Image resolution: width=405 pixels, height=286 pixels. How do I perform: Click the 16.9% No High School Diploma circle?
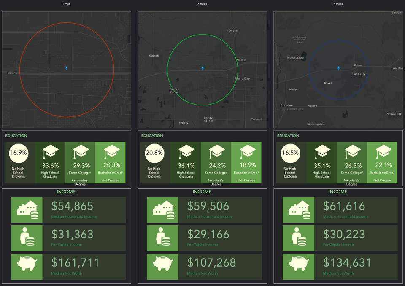(x=18, y=153)
